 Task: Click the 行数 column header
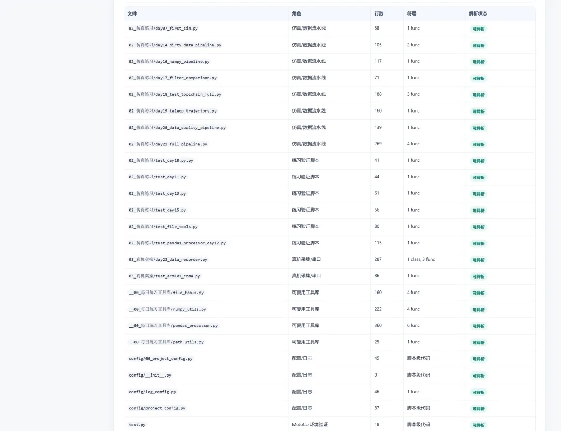click(x=379, y=13)
